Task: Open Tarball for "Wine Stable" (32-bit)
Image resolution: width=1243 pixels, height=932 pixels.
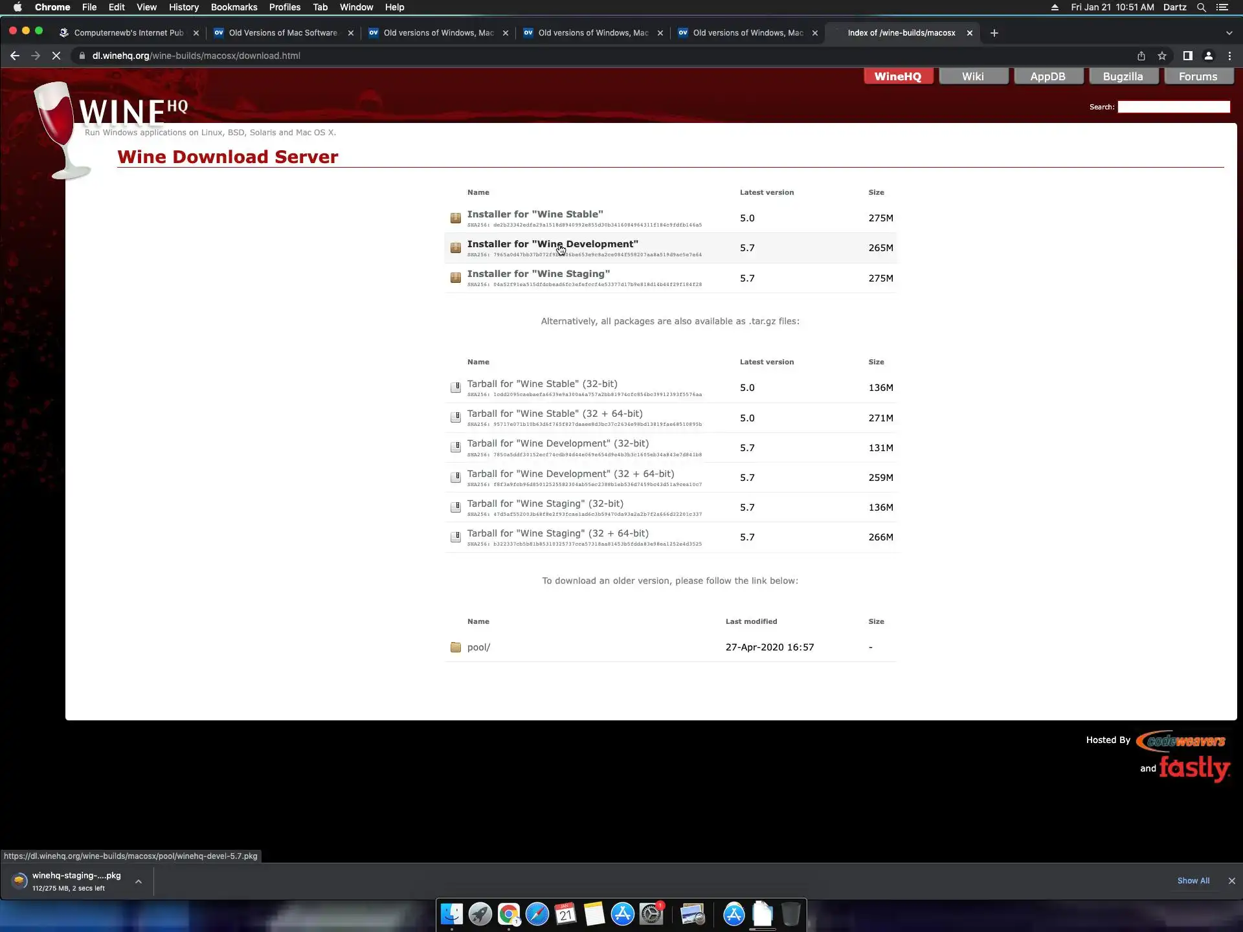Action: click(x=542, y=384)
